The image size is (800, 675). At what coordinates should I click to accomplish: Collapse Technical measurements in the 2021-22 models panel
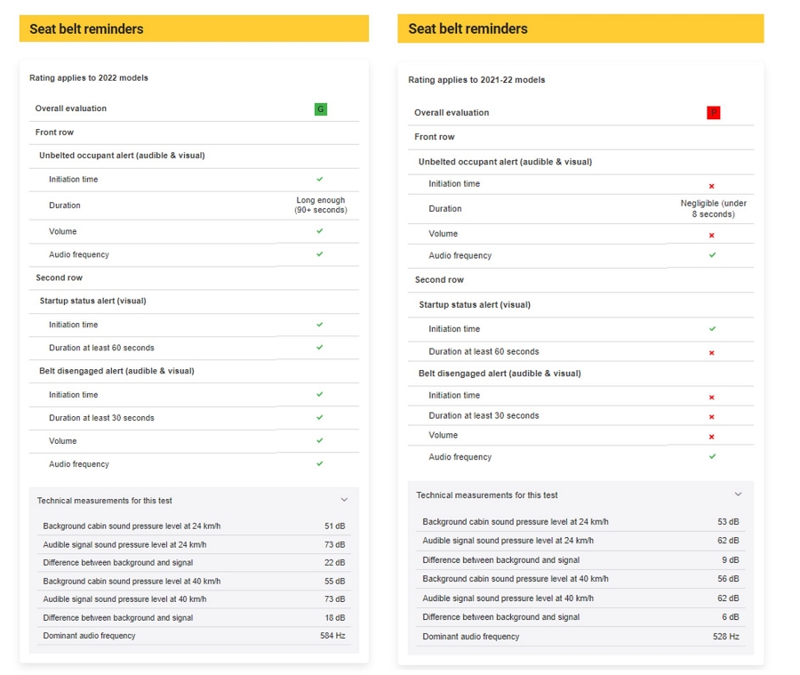point(738,494)
